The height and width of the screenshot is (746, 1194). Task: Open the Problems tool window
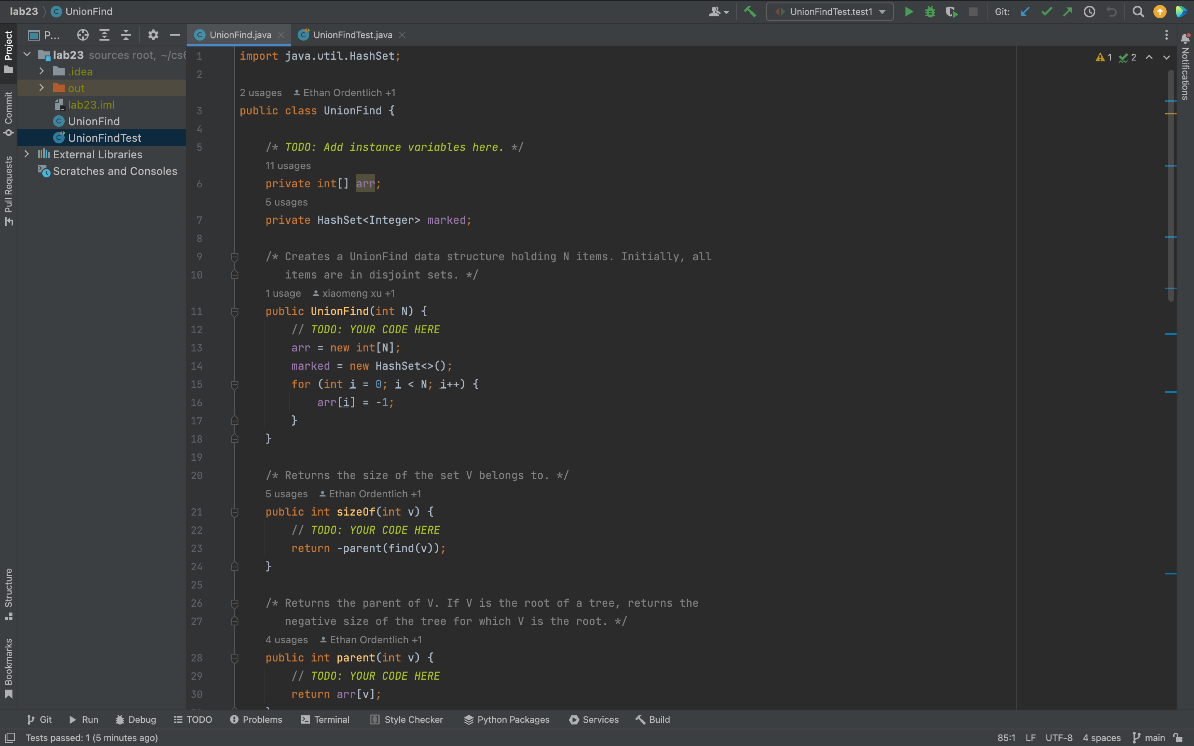(x=255, y=719)
